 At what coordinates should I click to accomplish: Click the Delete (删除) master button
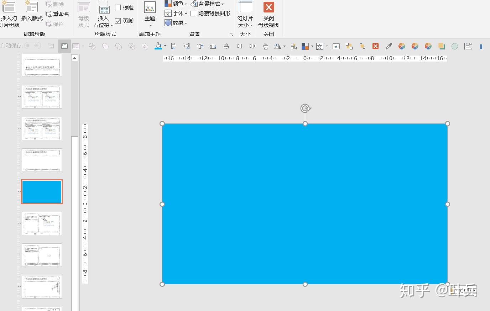click(x=54, y=4)
